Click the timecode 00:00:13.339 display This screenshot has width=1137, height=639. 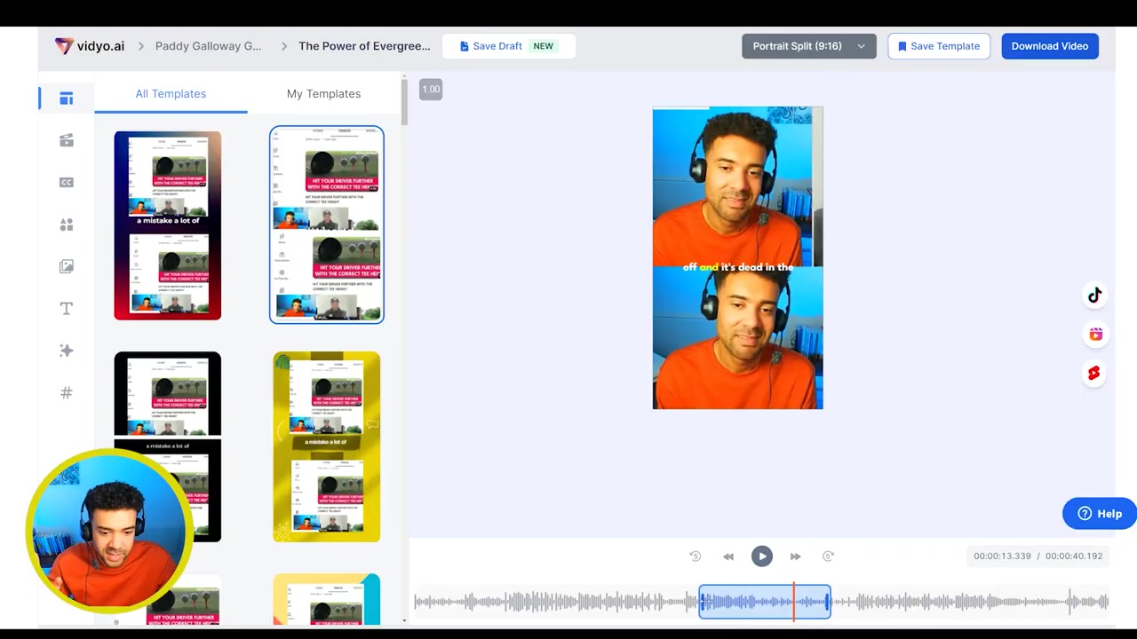tap(1002, 556)
